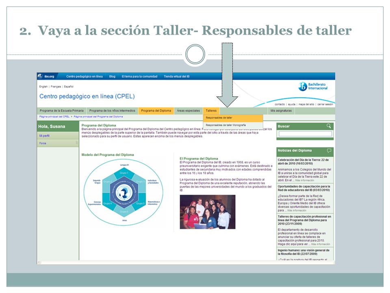Click Más información under Red de educadores
390x293 pixels.
click(297, 210)
